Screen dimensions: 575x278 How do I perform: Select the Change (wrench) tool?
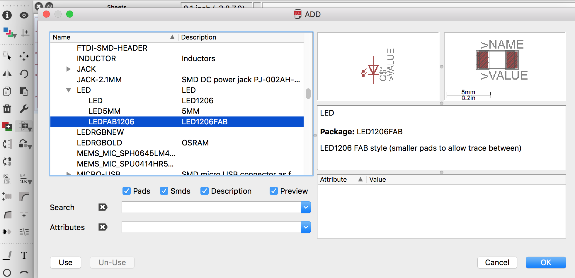click(24, 109)
